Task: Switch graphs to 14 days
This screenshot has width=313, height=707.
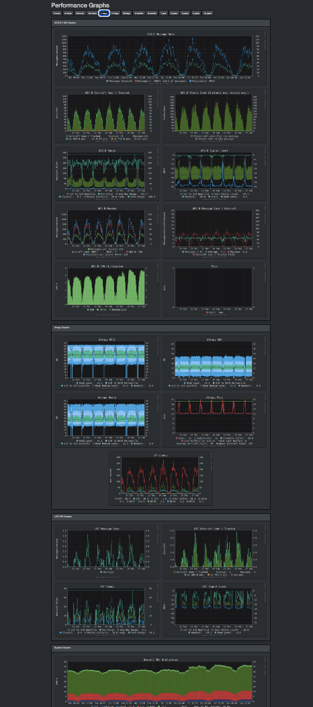Action: (116, 13)
